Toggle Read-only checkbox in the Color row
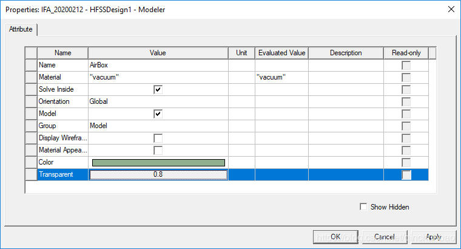This screenshot has width=461, height=249. [406, 163]
